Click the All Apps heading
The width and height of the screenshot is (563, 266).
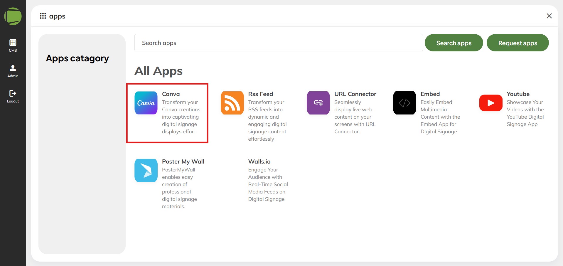159,71
